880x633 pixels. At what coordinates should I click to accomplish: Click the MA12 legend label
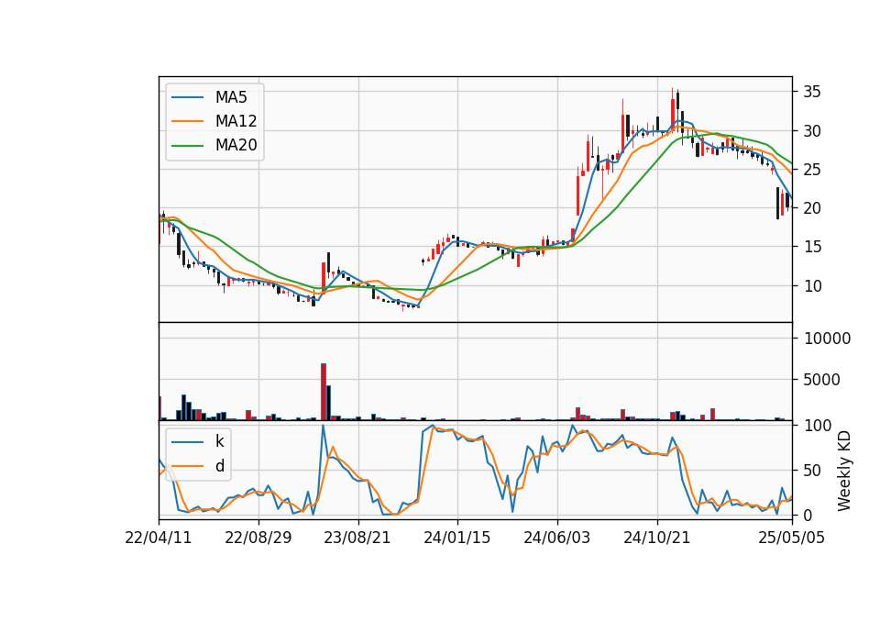click(236, 121)
